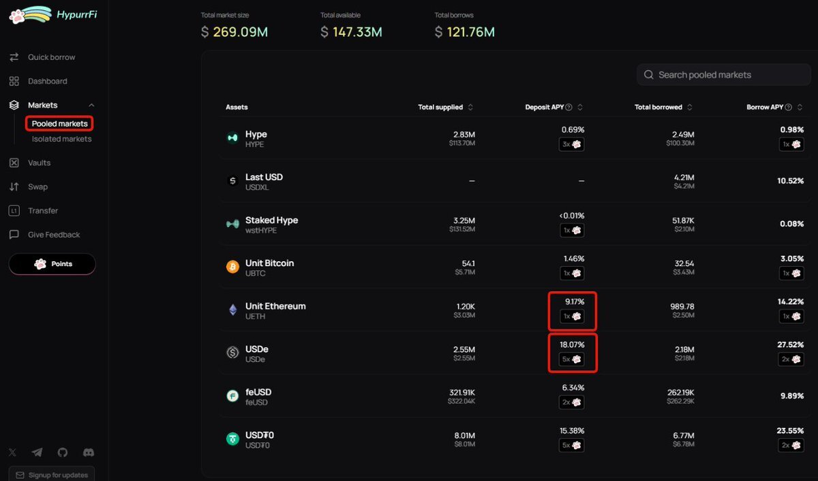Collapse the Markets menu chevron

(92, 105)
